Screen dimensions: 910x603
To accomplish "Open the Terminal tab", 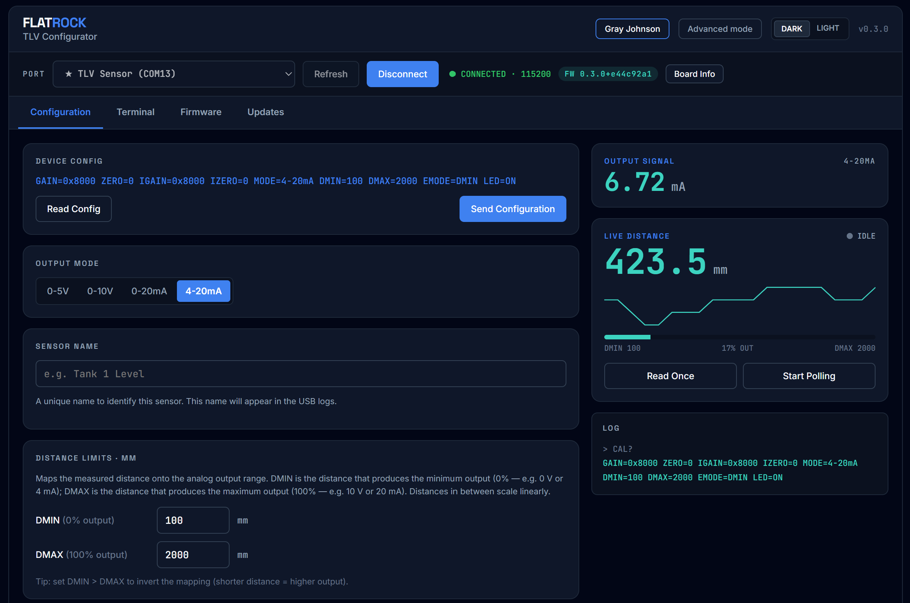I will [135, 112].
